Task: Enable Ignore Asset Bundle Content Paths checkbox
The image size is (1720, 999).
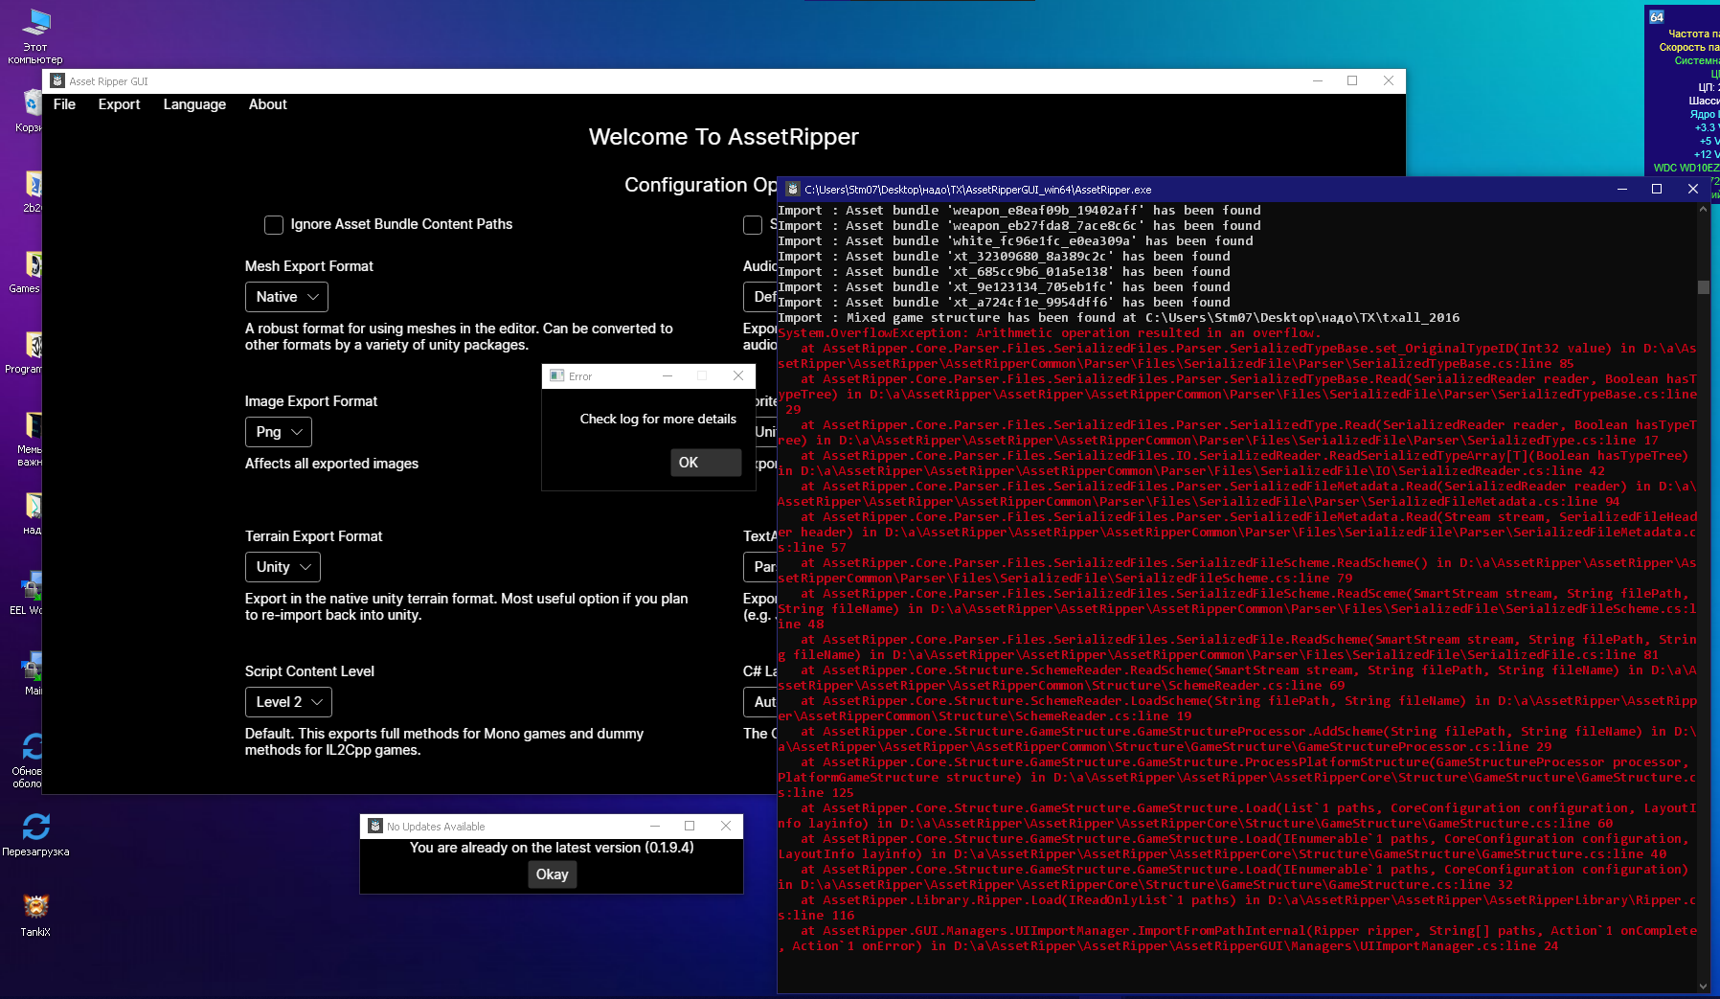Action: pyautogui.click(x=274, y=225)
